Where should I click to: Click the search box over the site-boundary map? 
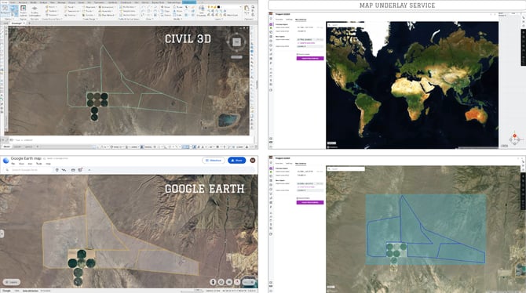[346, 168]
